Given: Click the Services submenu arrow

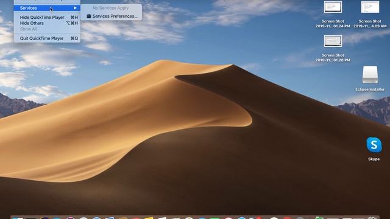Looking at the screenshot, I should click(x=75, y=8).
